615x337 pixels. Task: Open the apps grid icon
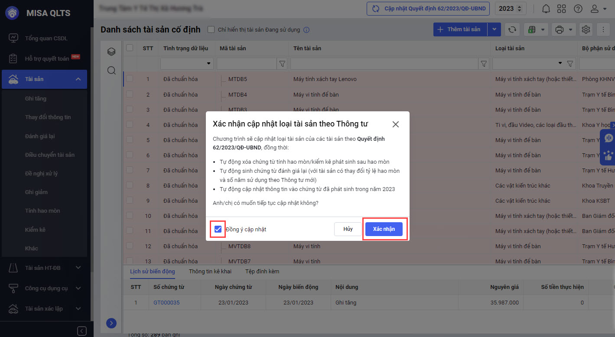click(562, 9)
